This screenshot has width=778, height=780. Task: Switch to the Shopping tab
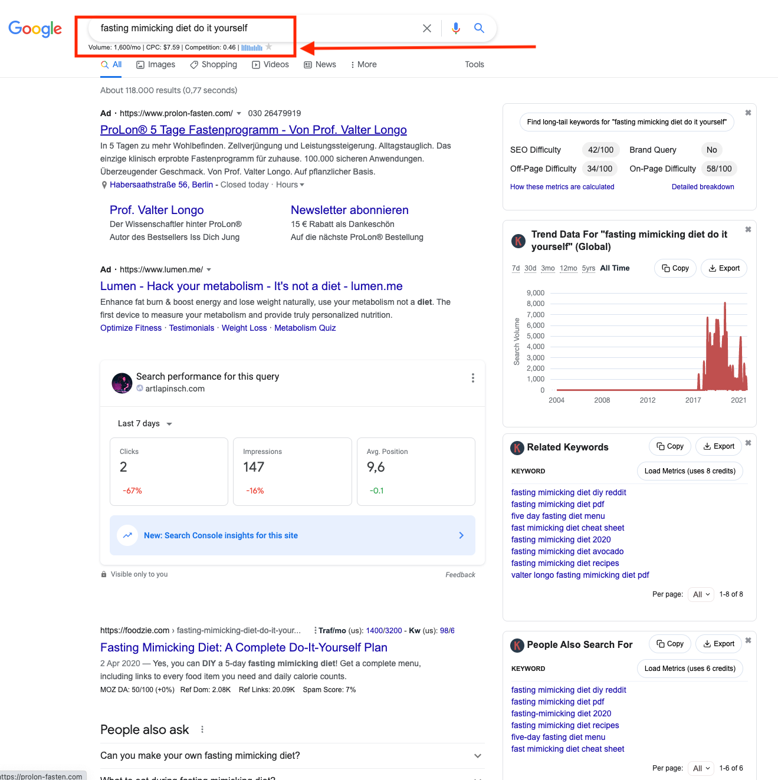(x=214, y=65)
